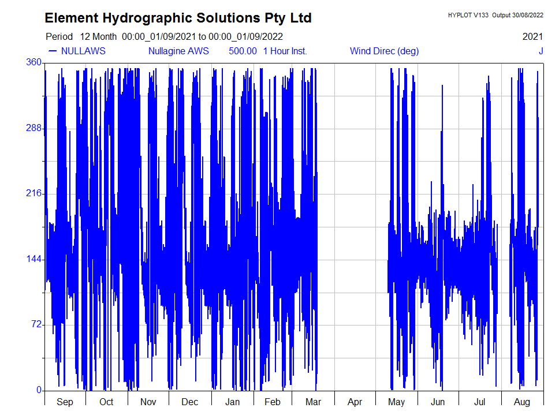
Task: Click the 2021 year label at top right
Action: click(532, 36)
